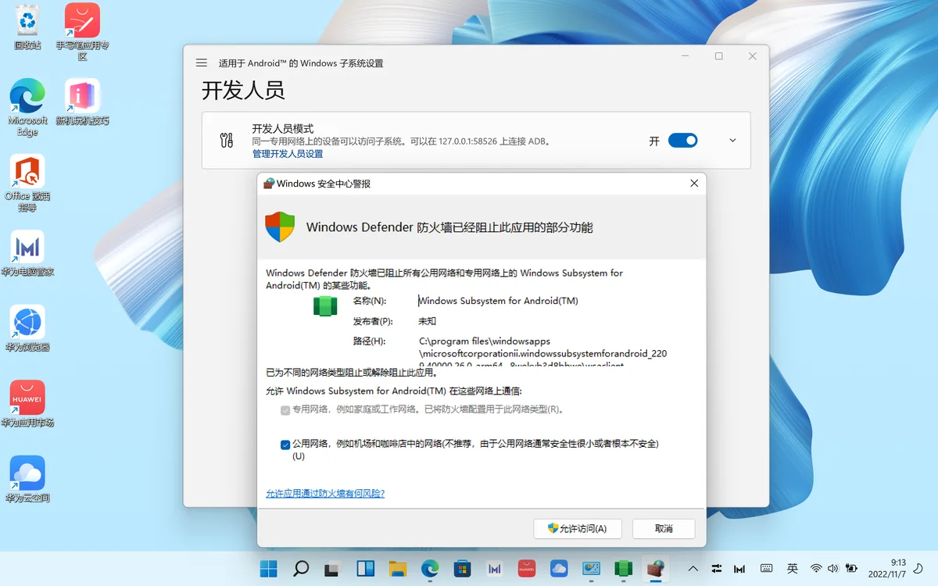Screen dimensions: 938x586
Task: Close the Windows security alert dialog
Action: pos(694,184)
